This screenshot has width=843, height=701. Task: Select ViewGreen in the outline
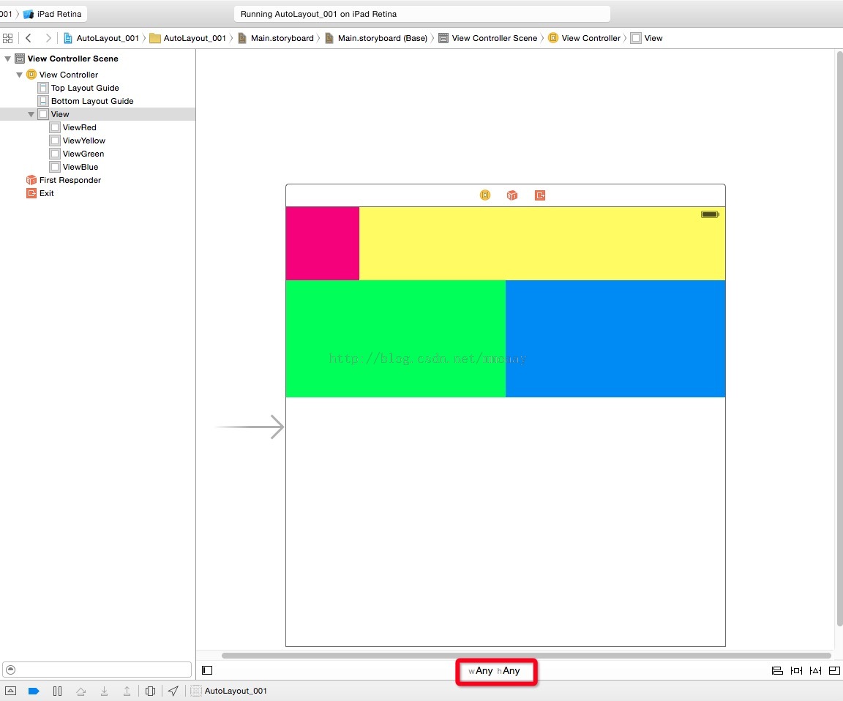(x=97, y=154)
